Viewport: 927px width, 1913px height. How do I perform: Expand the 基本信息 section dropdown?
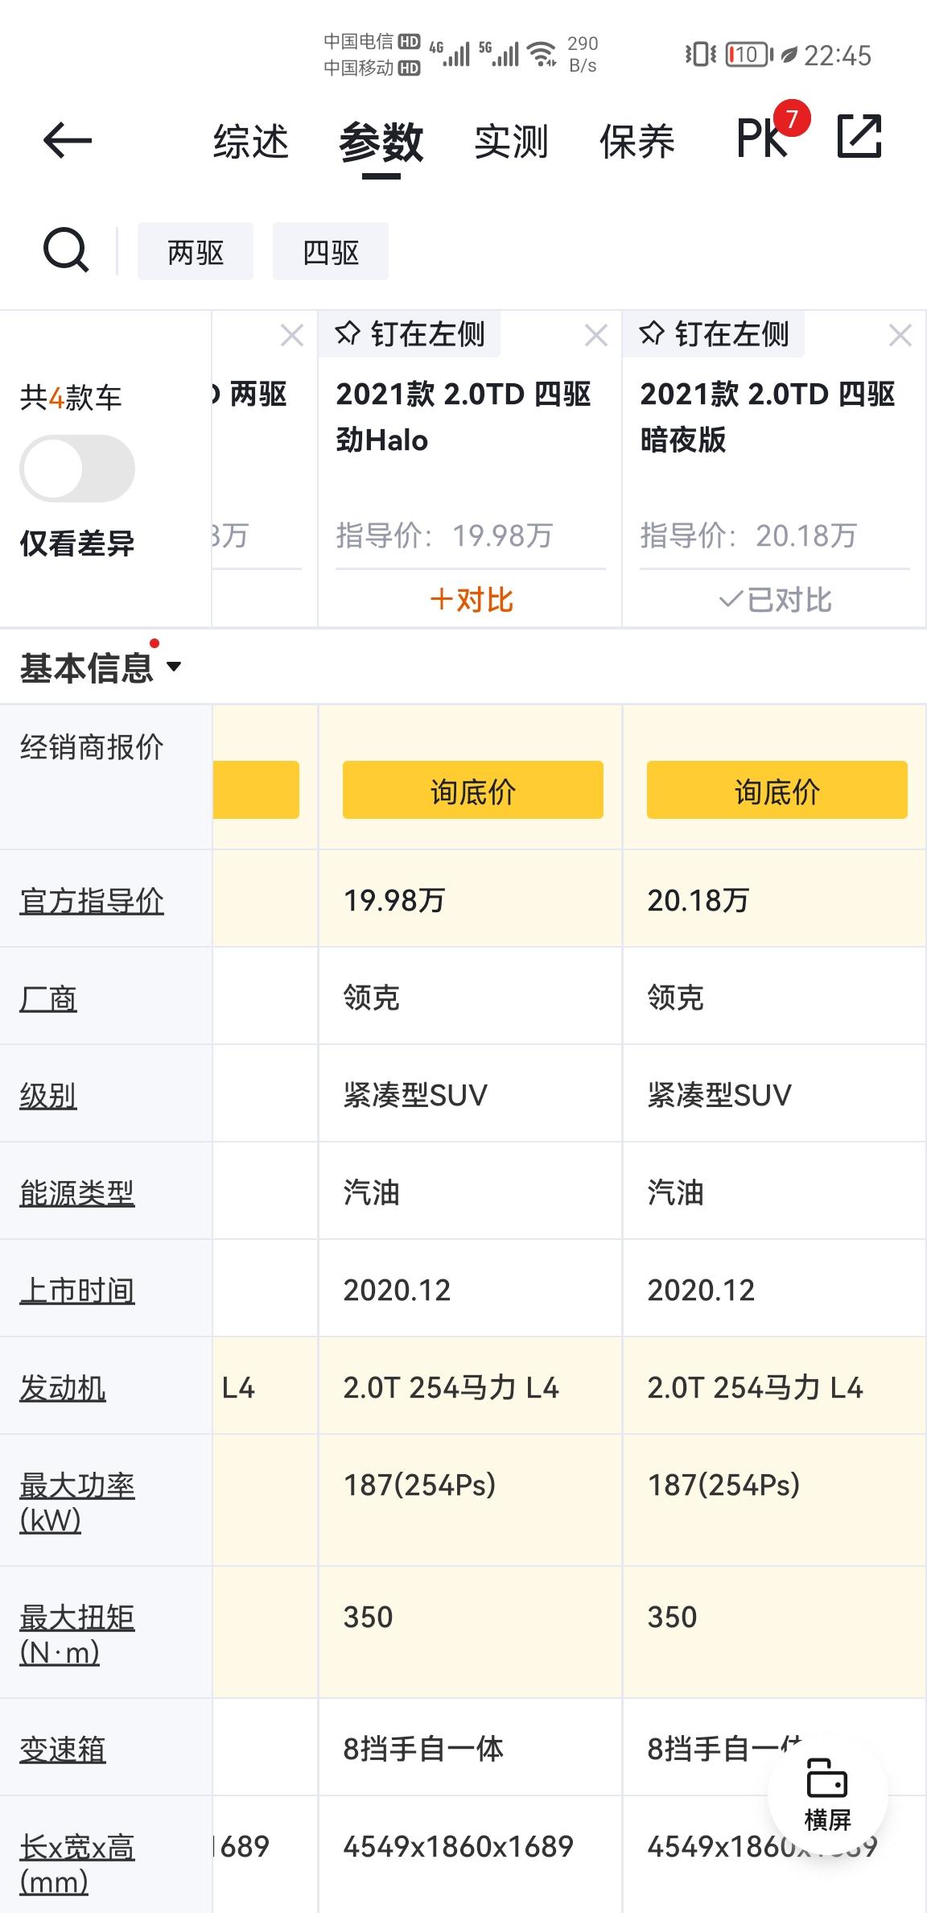pyautogui.click(x=101, y=667)
